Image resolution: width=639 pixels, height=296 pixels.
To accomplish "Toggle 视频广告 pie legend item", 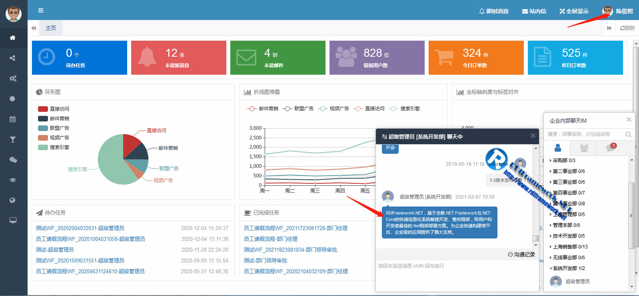I will pos(54,137).
